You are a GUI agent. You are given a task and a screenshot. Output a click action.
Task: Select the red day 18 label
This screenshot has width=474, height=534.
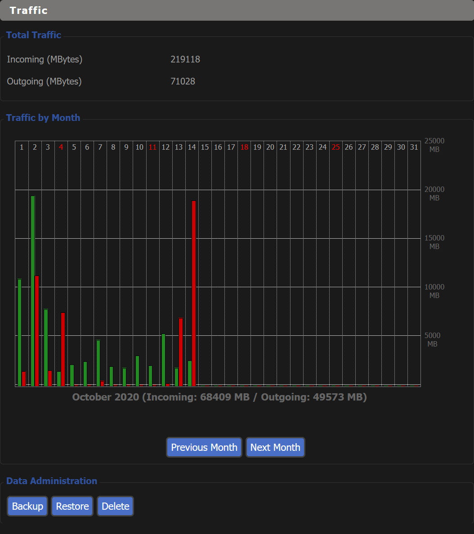pyautogui.click(x=244, y=147)
